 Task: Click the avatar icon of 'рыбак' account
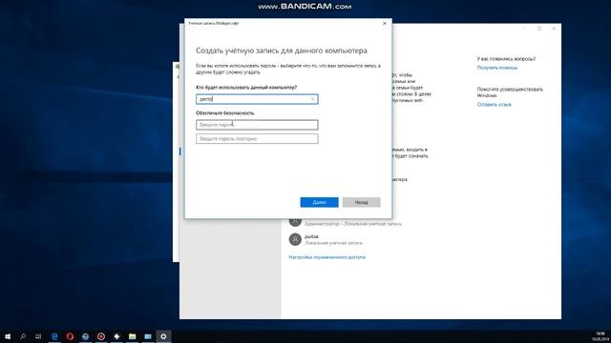295,239
